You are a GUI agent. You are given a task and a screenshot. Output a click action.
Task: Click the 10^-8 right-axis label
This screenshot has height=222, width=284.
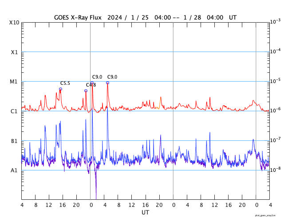(276, 169)
